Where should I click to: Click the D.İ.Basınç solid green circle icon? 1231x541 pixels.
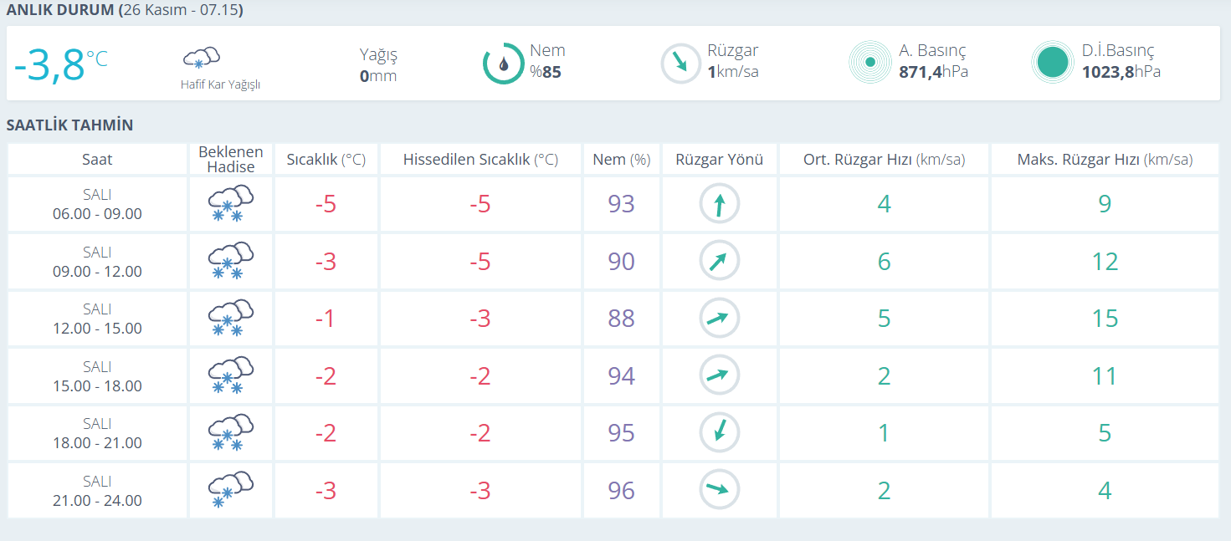1052,62
